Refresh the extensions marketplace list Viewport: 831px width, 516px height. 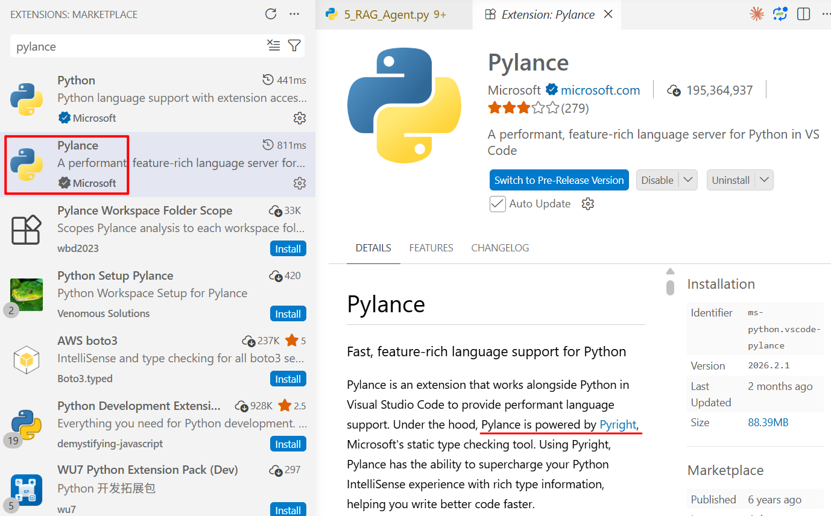271,14
